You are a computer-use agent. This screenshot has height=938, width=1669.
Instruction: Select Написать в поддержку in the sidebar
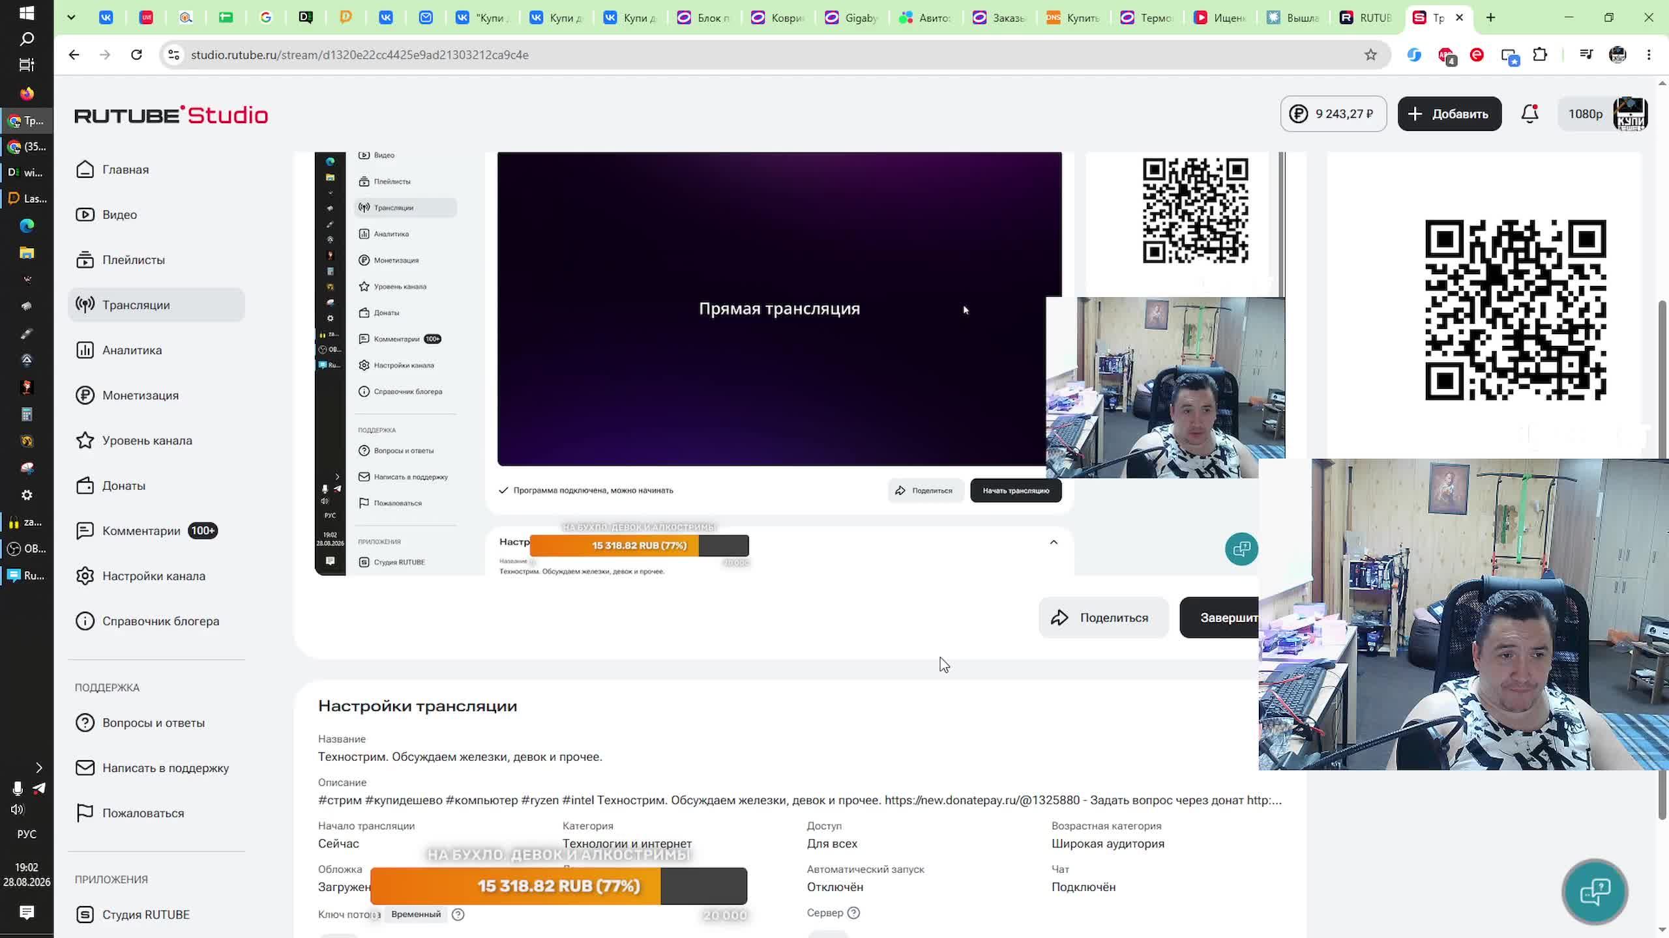(x=156, y=768)
